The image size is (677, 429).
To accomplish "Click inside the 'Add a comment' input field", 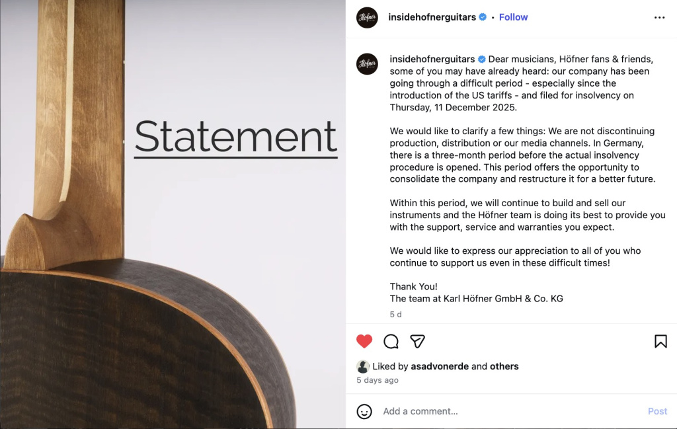I will pyautogui.click(x=463, y=411).
